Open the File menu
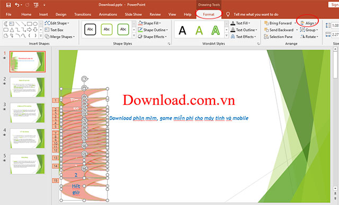This screenshot has width=339, height=205. [8, 14]
